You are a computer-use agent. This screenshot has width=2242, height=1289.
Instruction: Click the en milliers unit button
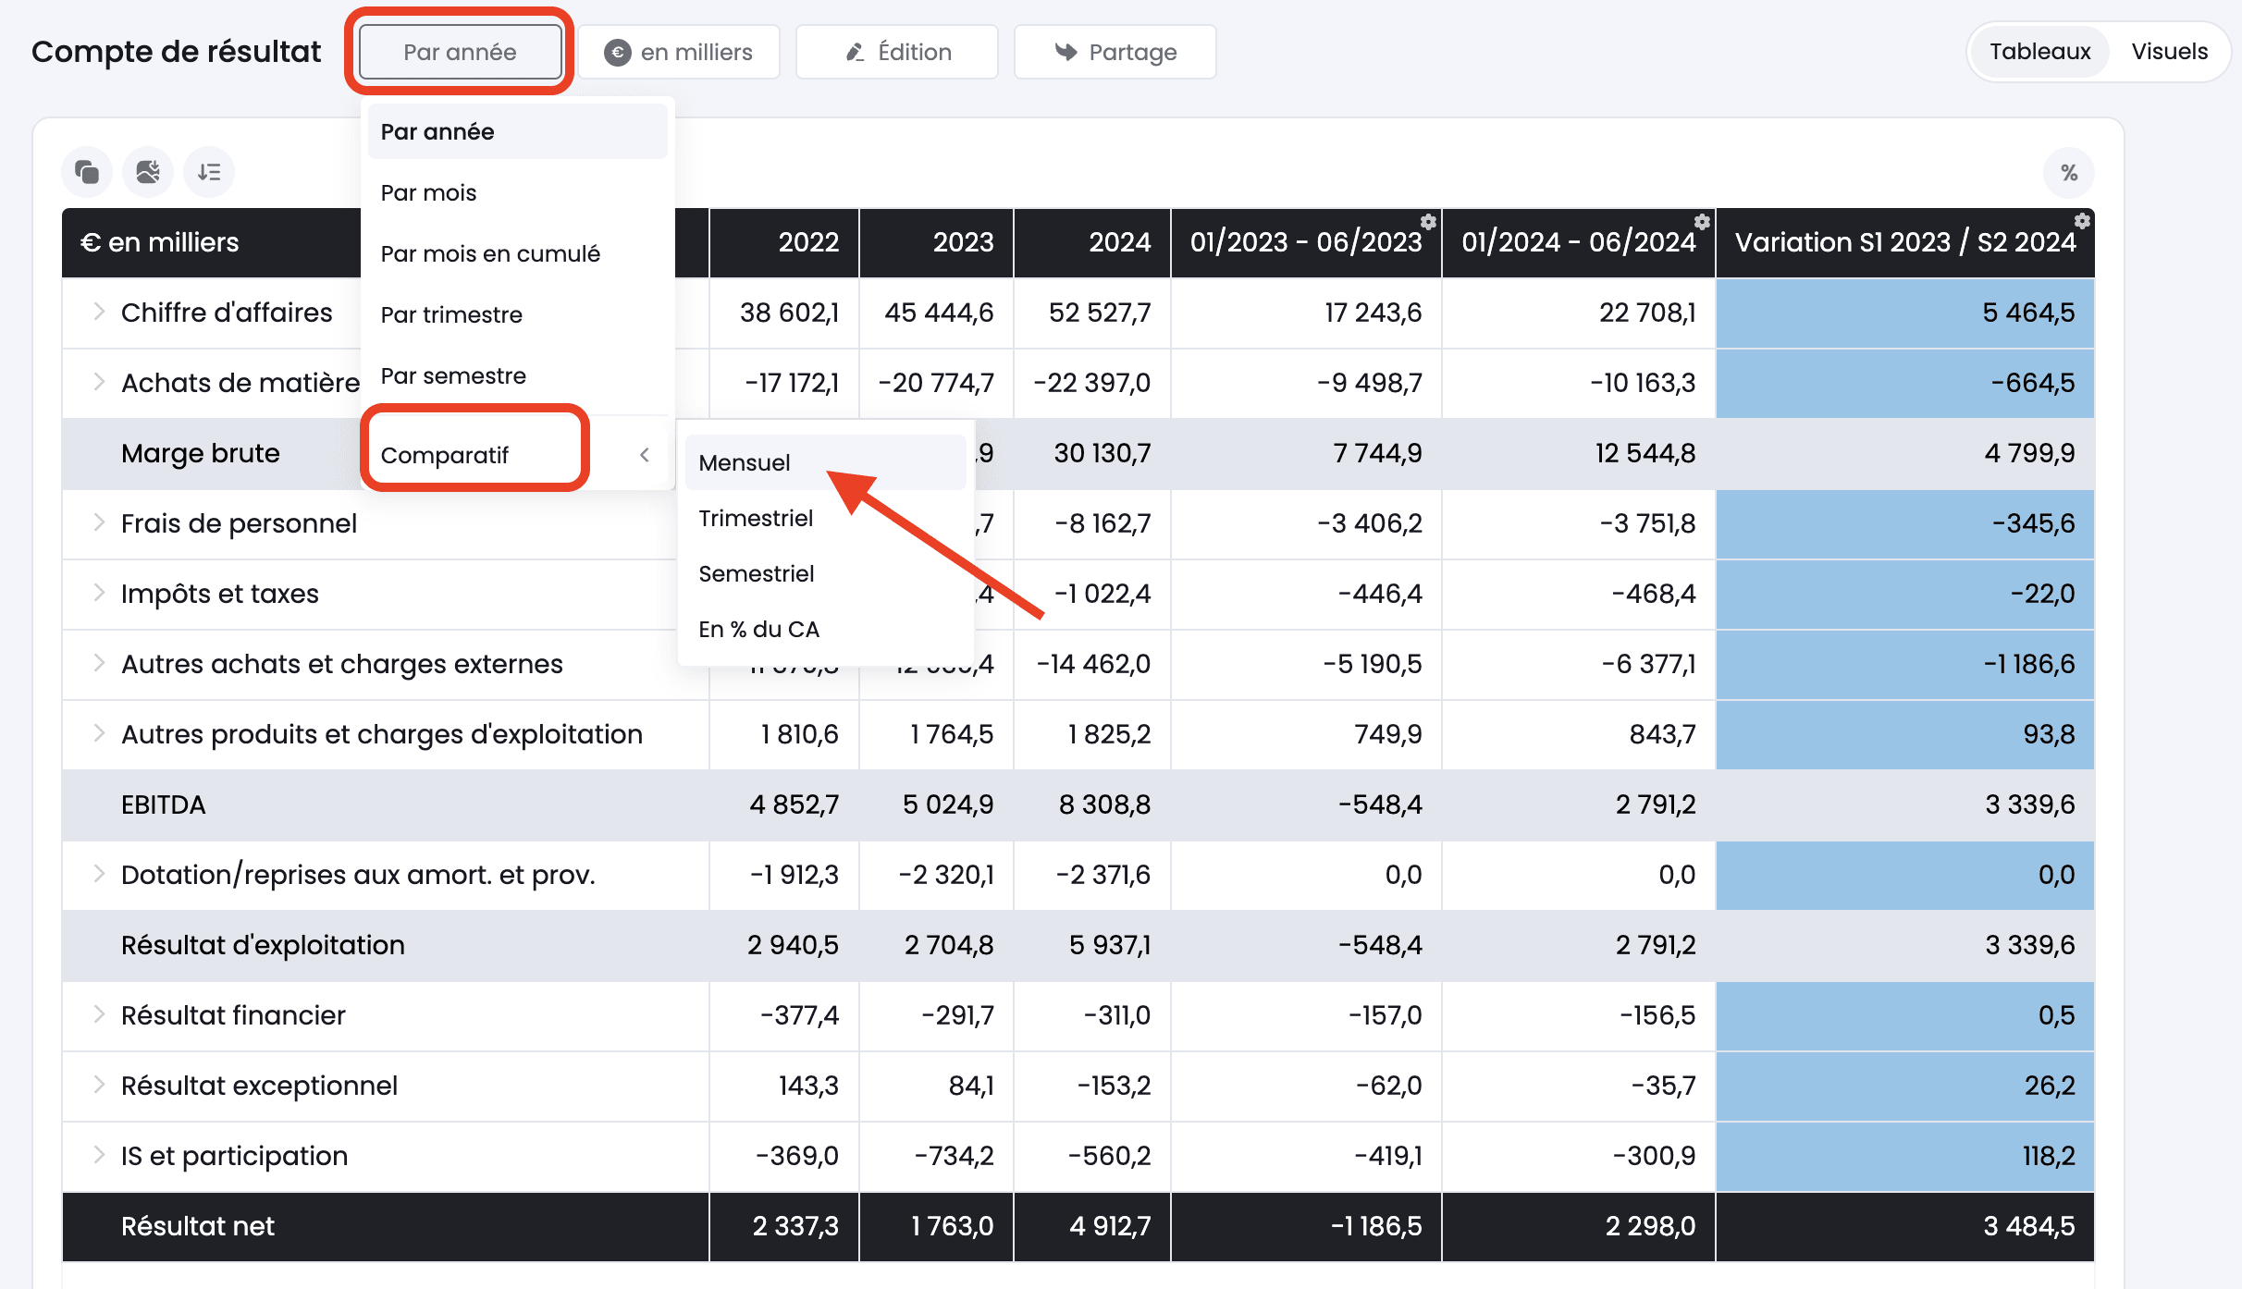(679, 52)
